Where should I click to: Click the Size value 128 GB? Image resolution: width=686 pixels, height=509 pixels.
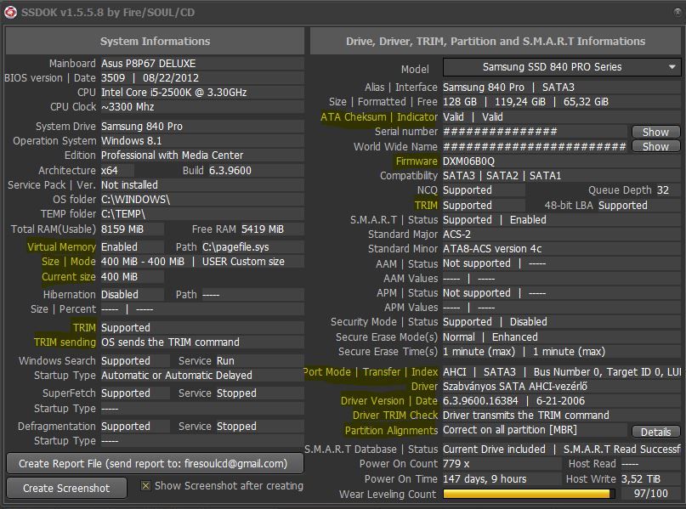pyautogui.click(x=459, y=102)
